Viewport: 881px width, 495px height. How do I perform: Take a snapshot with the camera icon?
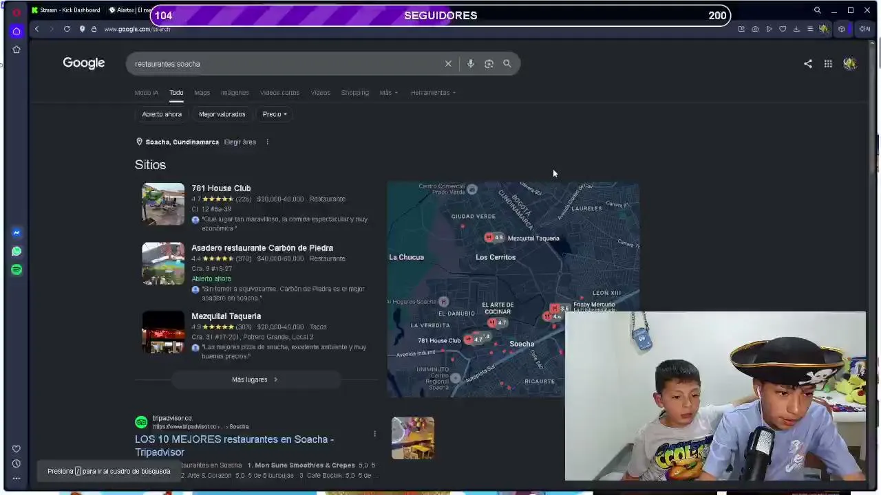tap(755, 29)
